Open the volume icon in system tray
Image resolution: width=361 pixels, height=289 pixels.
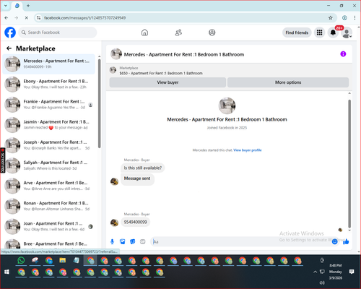(x=322, y=282)
